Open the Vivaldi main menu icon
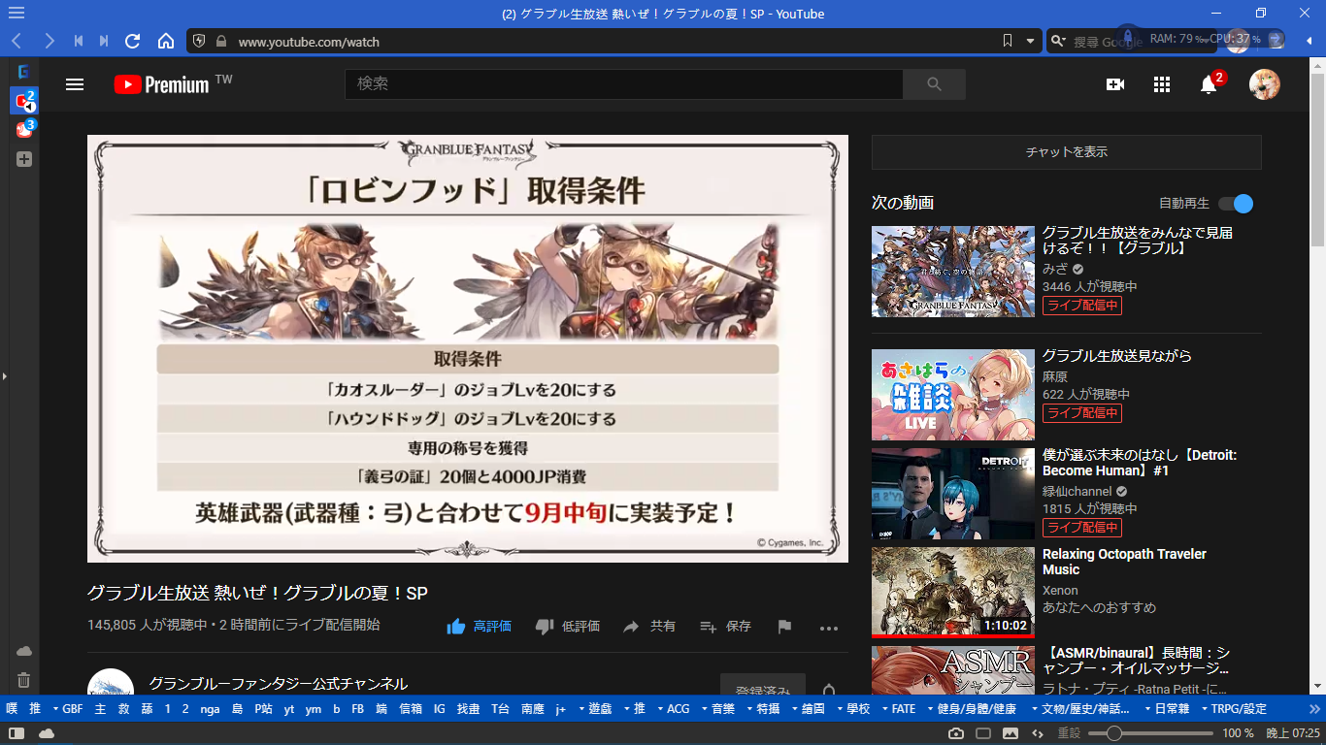Screen dimensions: 1326x745 (x=17, y=14)
